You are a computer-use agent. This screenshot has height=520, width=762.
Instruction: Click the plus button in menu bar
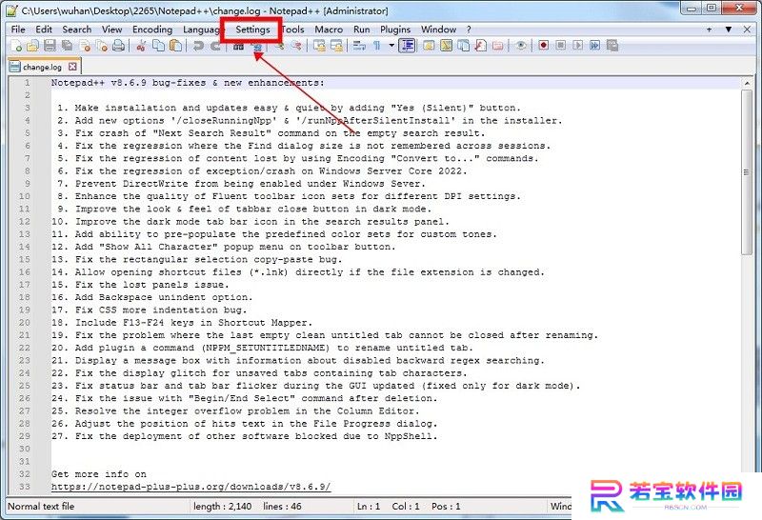[709, 30]
